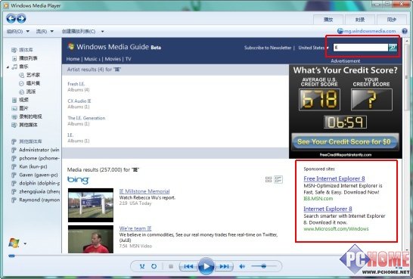Click 创建播放列表(C) create playlist button
This screenshot has height=279, width=413.
click(x=79, y=31)
